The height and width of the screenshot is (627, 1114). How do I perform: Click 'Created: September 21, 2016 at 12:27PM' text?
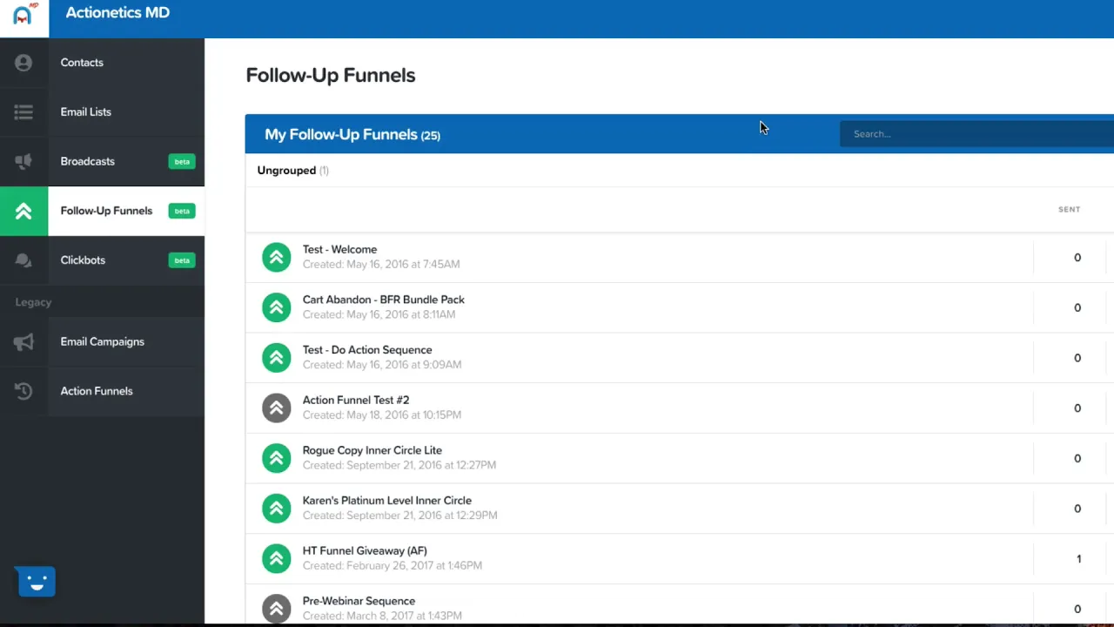coord(399,466)
